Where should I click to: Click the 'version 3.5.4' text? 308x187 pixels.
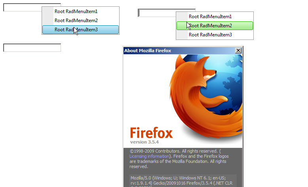pos(144,142)
